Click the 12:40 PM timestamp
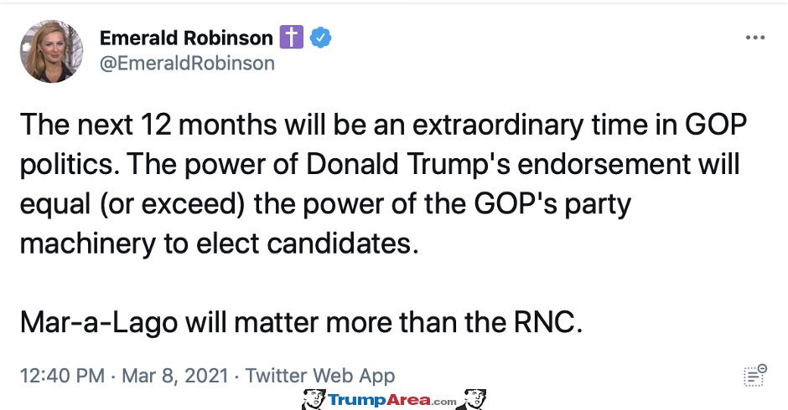Image resolution: width=788 pixels, height=410 pixels. tap(62, 376)
